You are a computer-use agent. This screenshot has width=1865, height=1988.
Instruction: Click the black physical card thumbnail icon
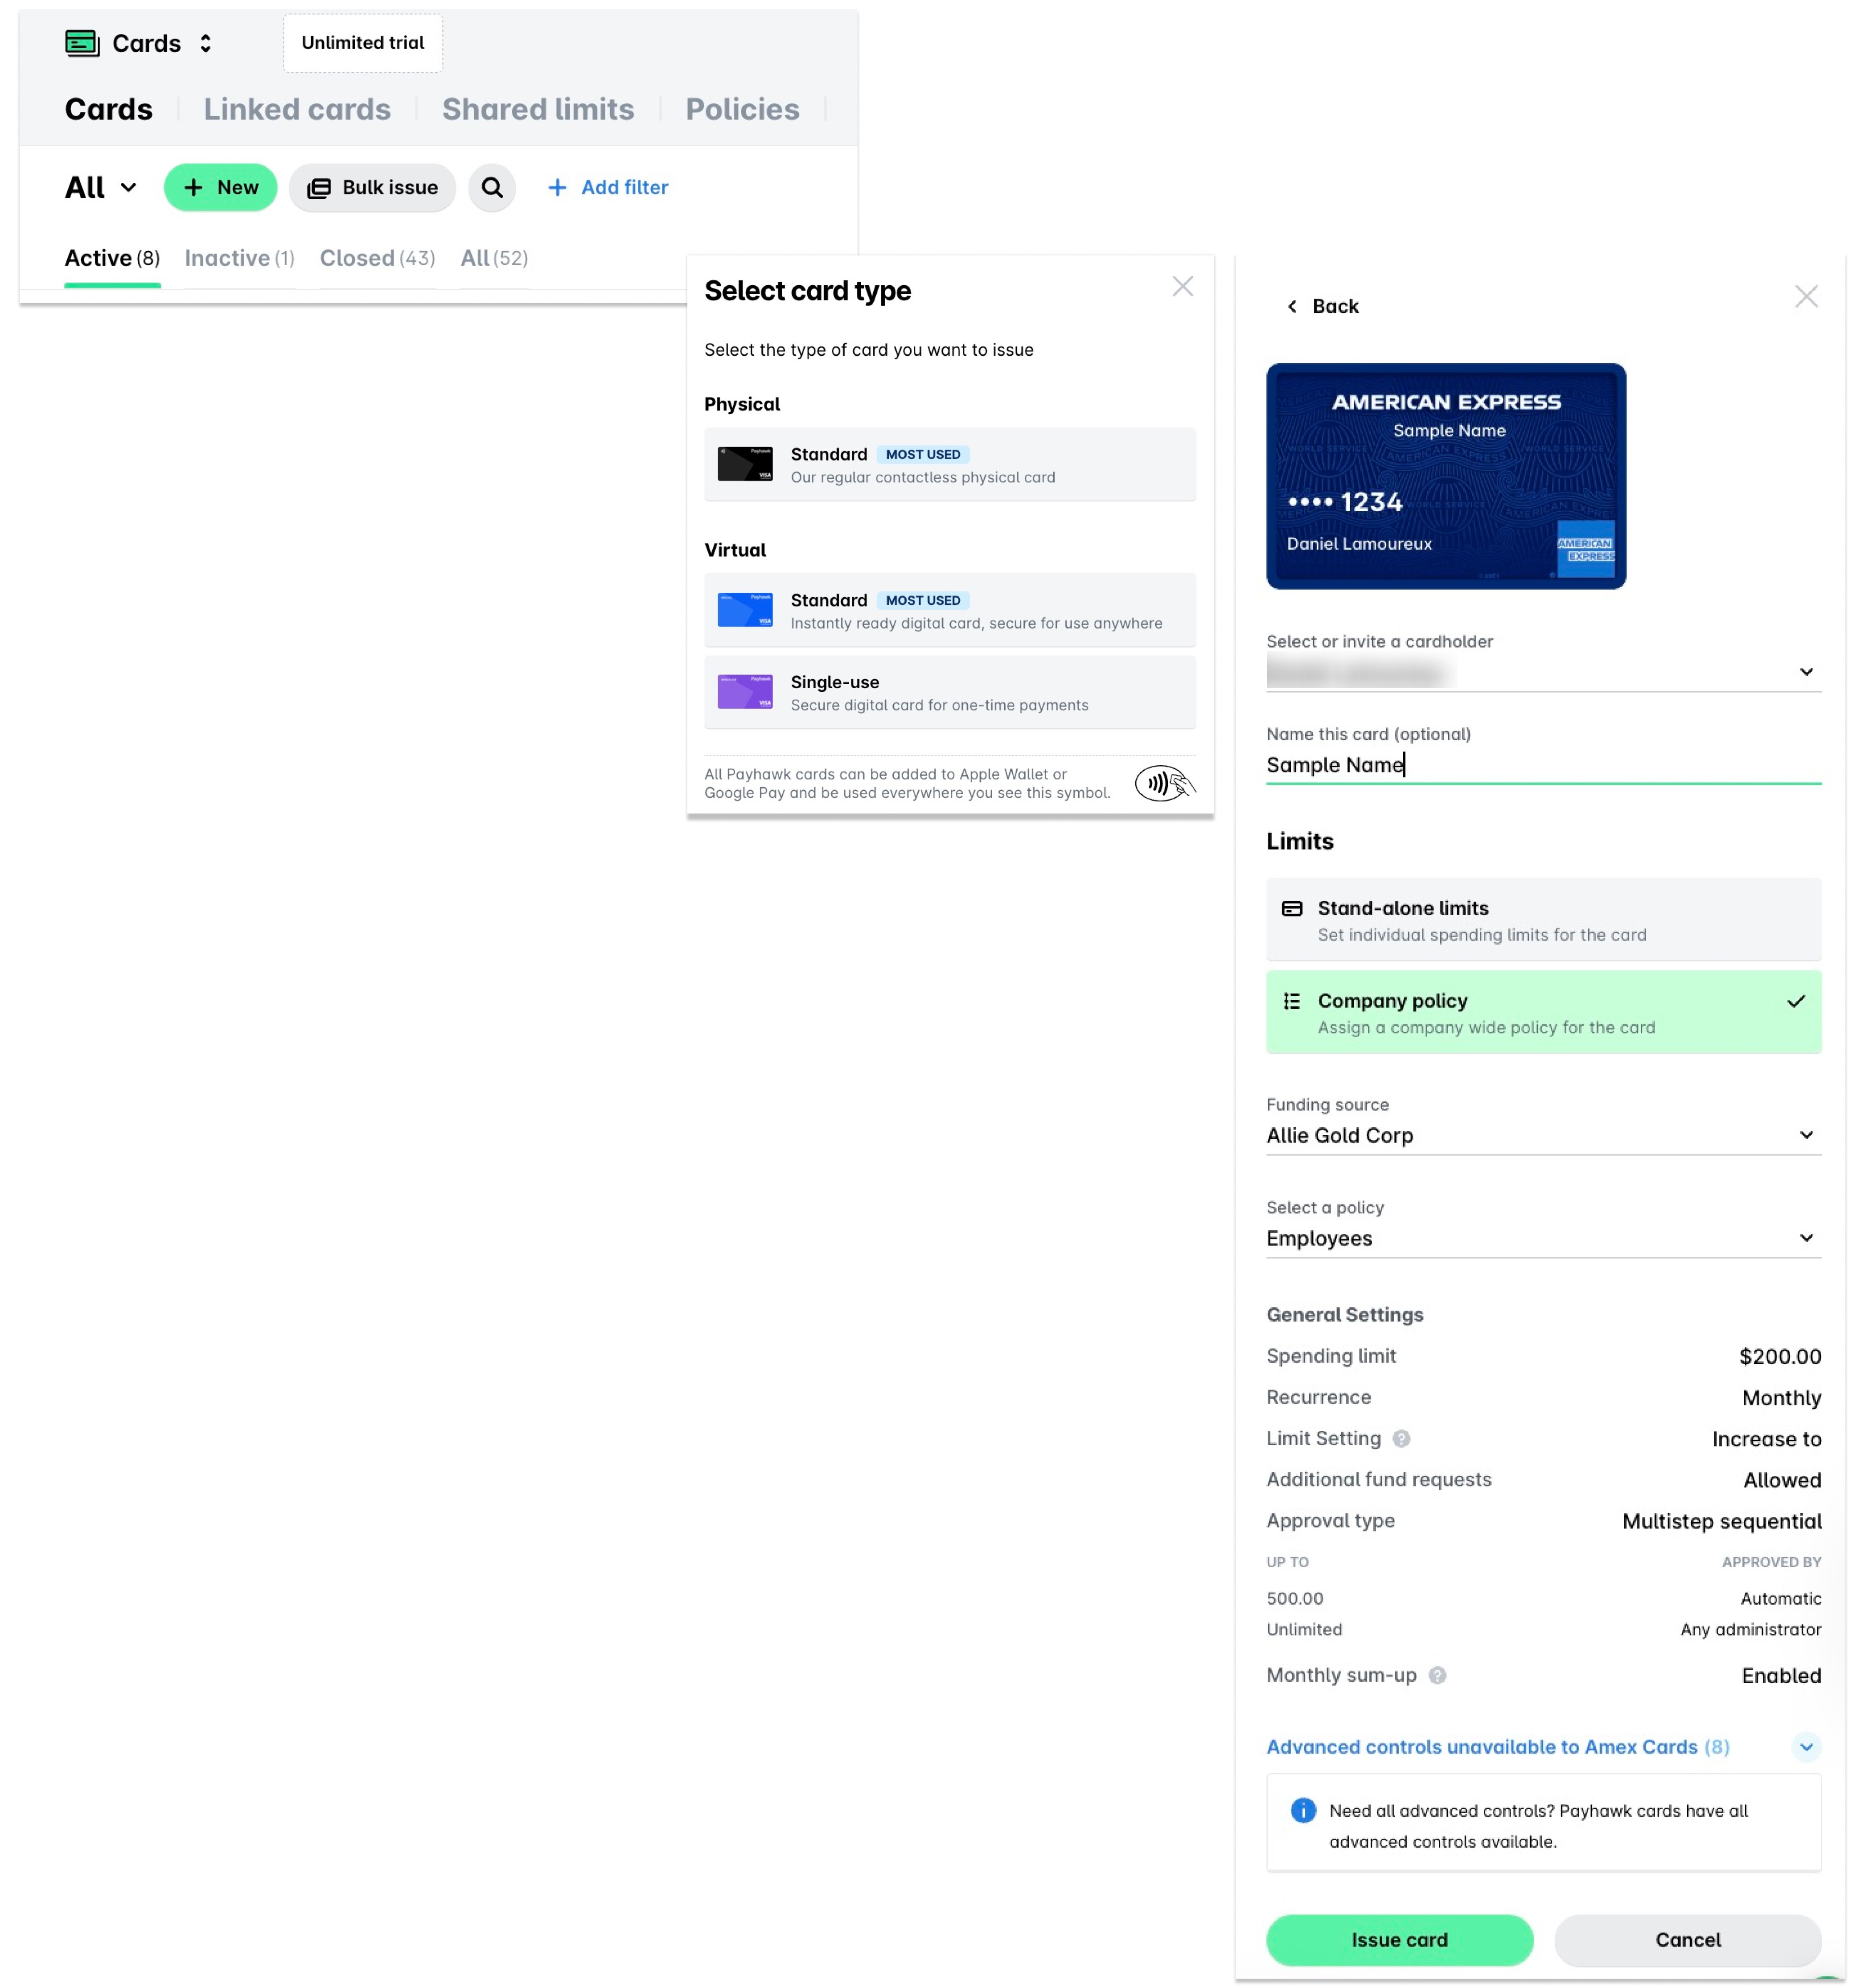pyautogui.click(x=745, y=464)
